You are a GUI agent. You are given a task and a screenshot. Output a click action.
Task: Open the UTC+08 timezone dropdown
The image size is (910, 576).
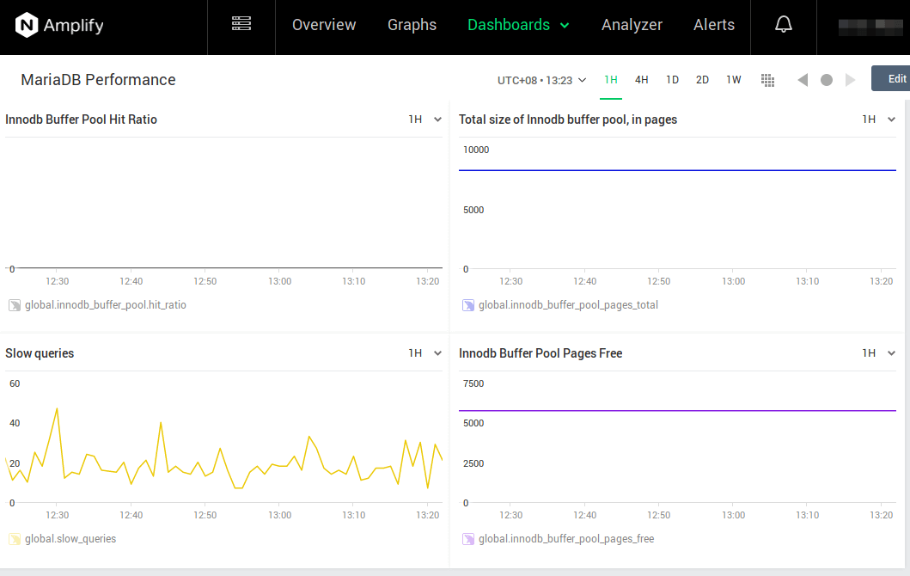[x=541, y=80]
